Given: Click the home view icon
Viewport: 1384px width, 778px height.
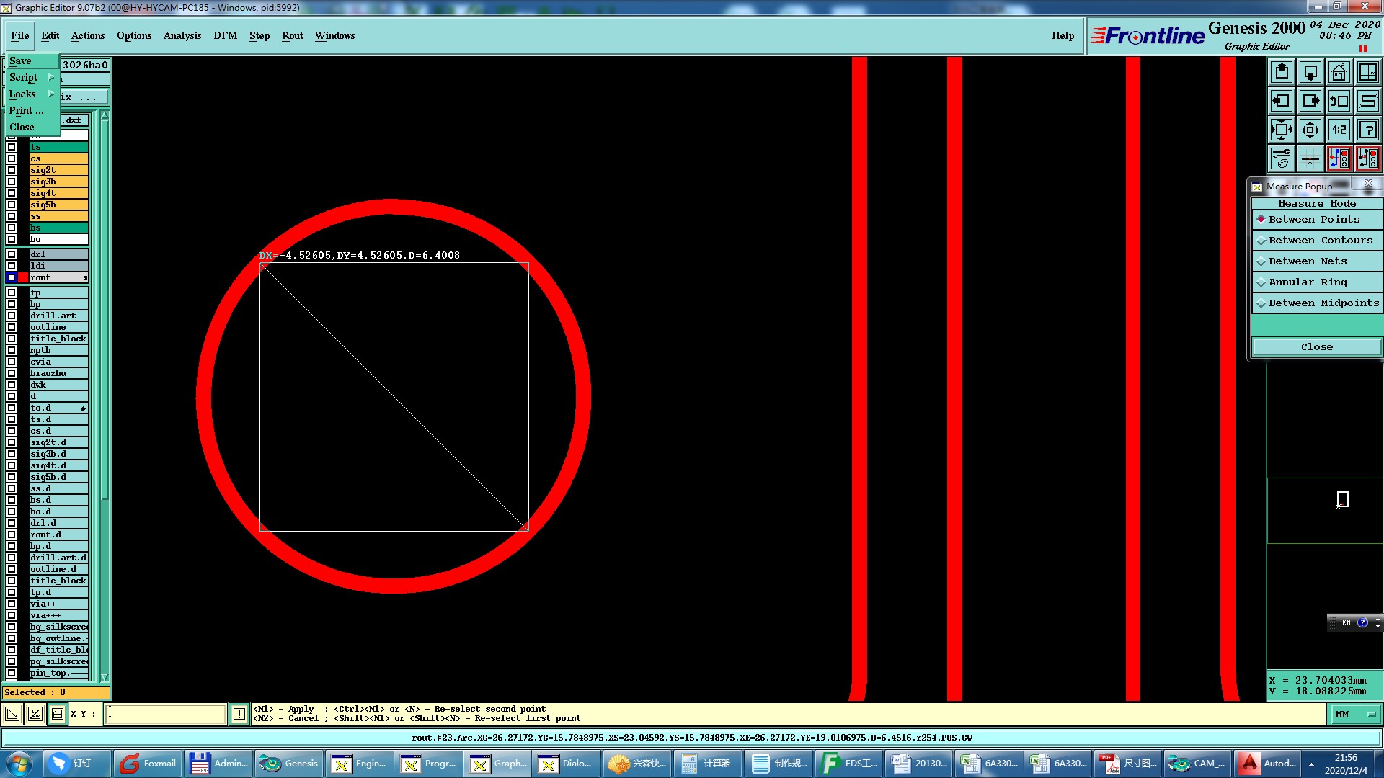Looking at the screenshot, I should (x=1339, y=72).
